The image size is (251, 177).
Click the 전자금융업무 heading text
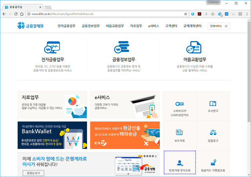[53, 60]
